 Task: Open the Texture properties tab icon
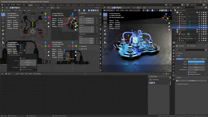pos(174,79)
